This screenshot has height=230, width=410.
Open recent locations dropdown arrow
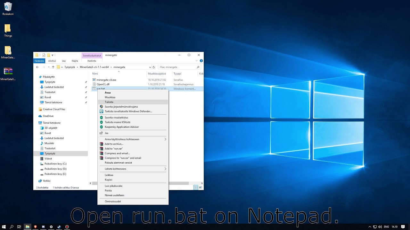[49, 67]
